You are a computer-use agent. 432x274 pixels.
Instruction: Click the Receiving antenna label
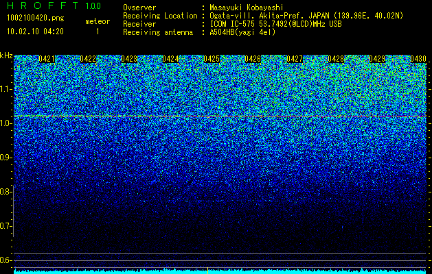(158, 32)
